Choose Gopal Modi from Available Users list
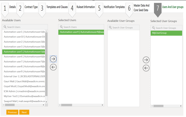 click(x=24, y=86)
